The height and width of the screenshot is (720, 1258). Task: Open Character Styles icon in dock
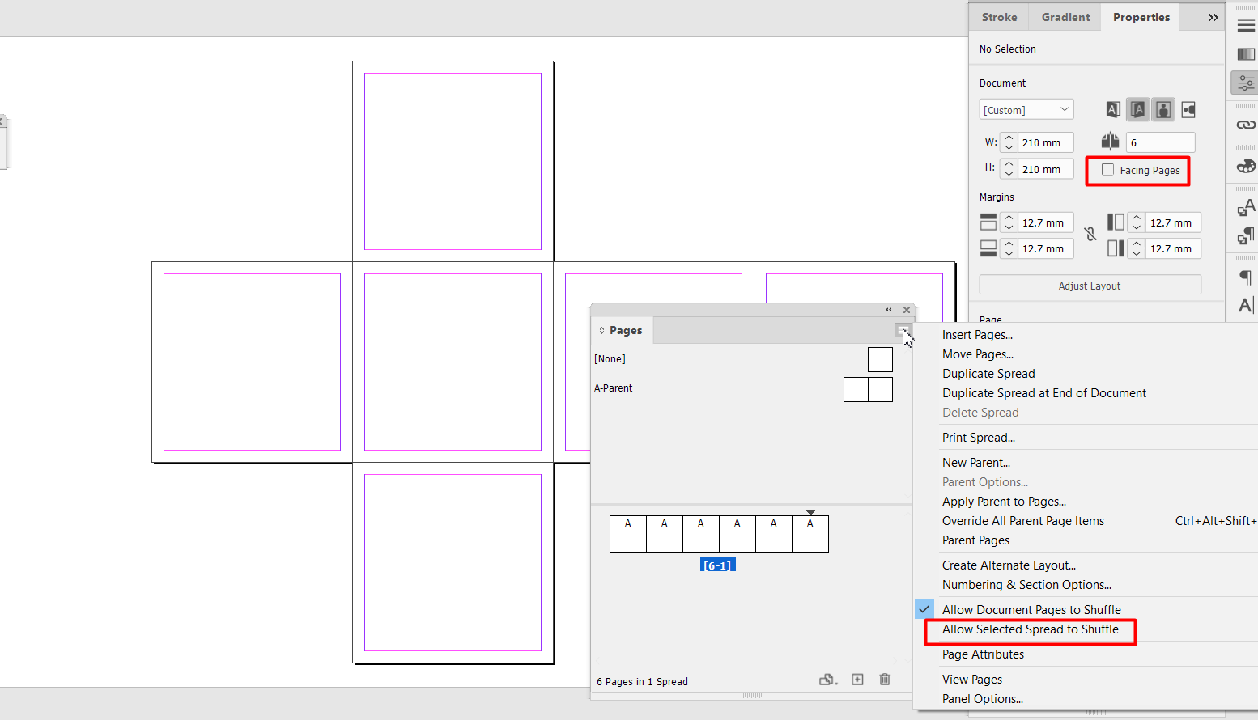(x=1246, y=208)
